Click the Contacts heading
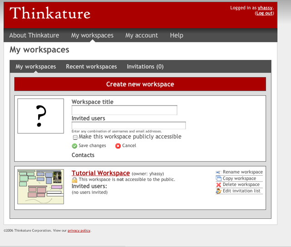 pos(83,155)
